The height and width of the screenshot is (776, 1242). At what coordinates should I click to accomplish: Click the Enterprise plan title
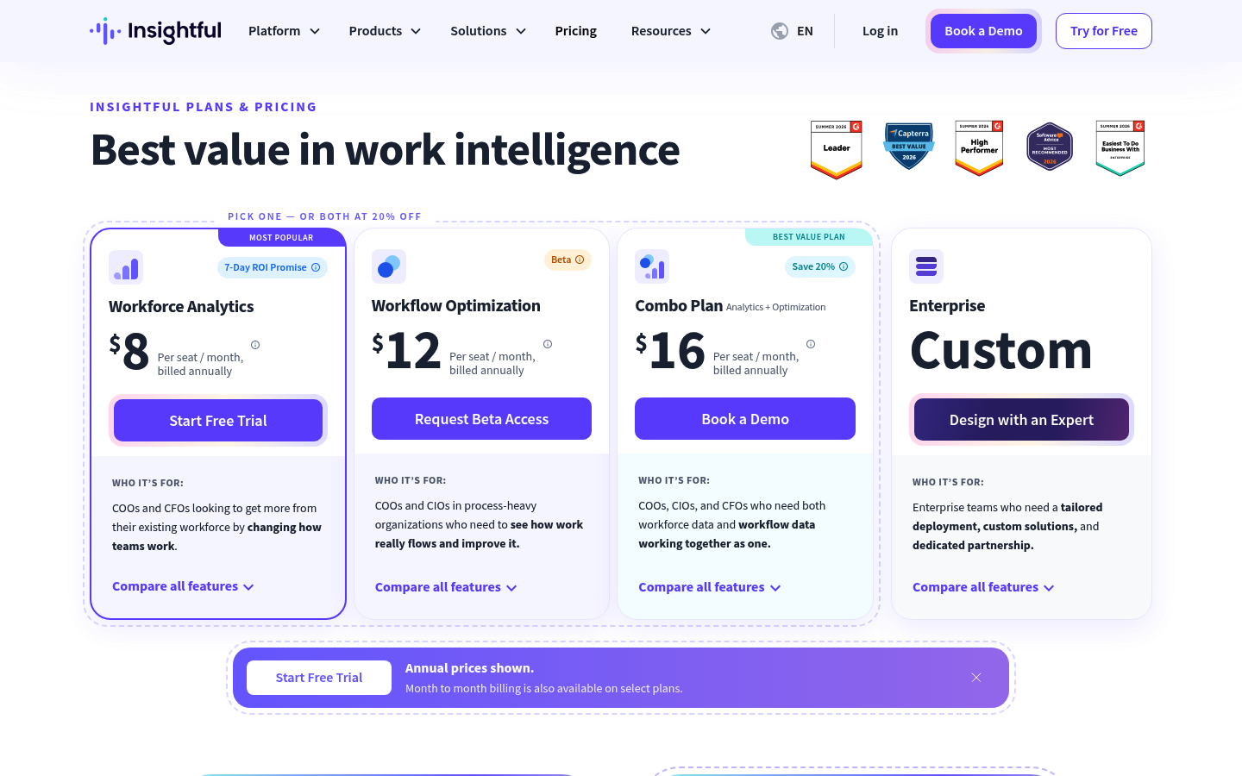tap(947, 305)
